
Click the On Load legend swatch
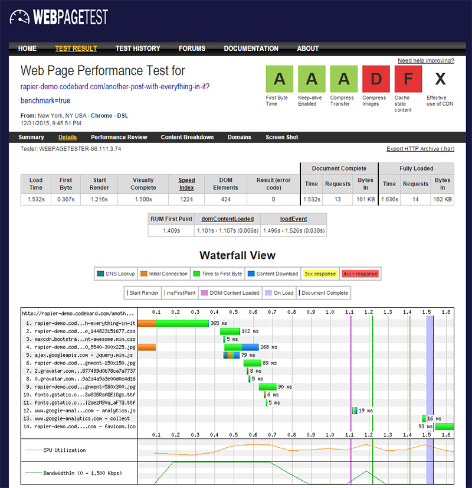268,293
